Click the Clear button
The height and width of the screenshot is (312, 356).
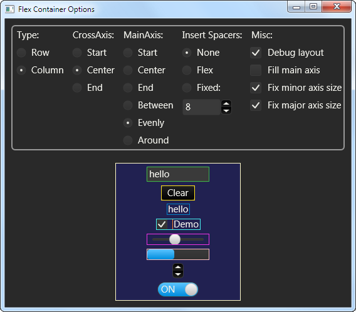(x=178, y=193)
